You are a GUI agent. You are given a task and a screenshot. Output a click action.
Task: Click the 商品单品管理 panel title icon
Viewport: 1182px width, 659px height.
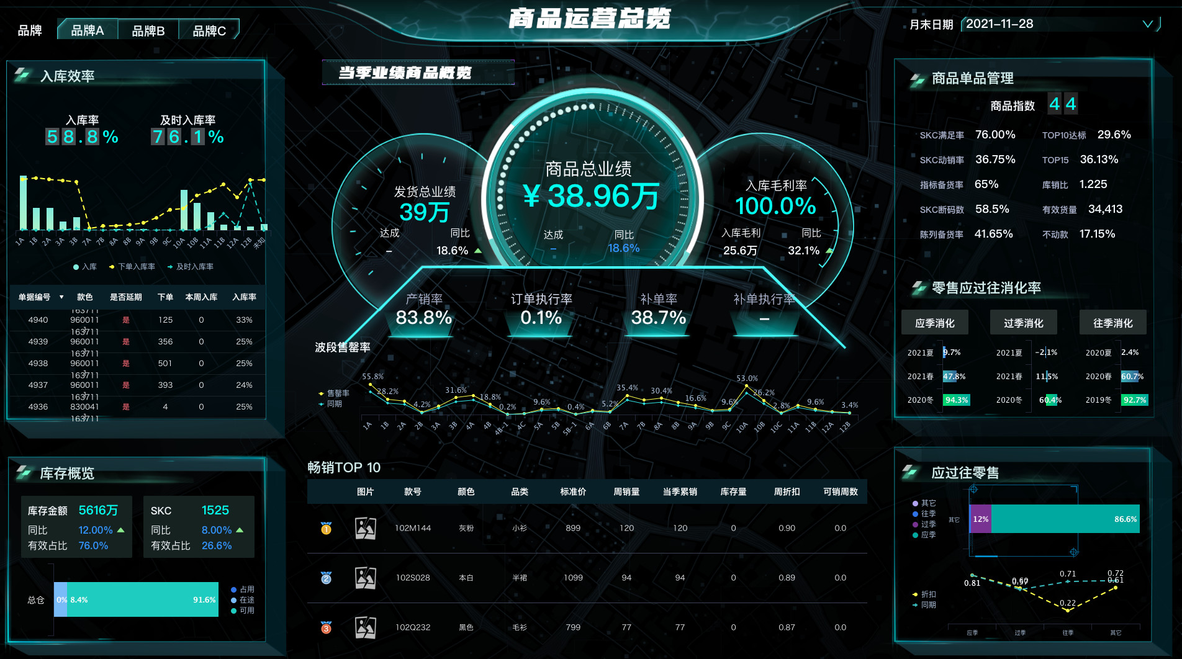click(x=917, y=79)
